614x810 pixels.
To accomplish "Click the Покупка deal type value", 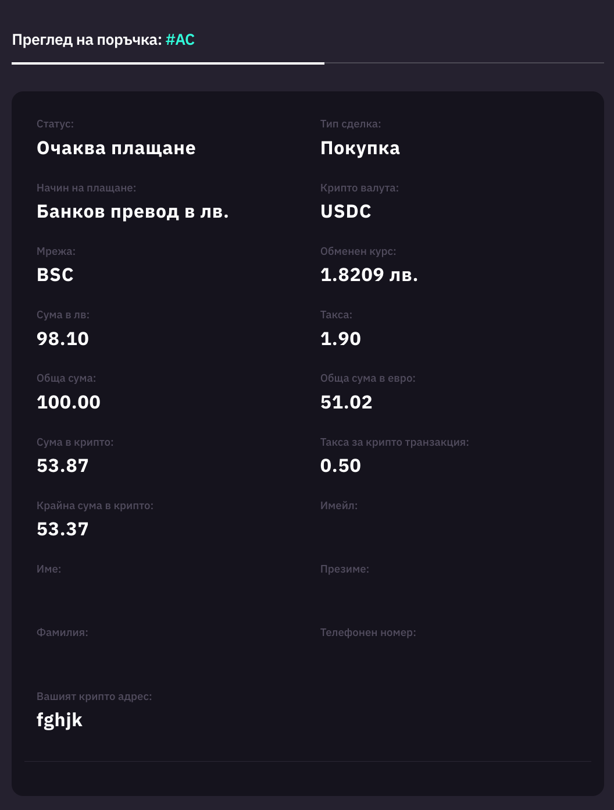I will [360, 148].
